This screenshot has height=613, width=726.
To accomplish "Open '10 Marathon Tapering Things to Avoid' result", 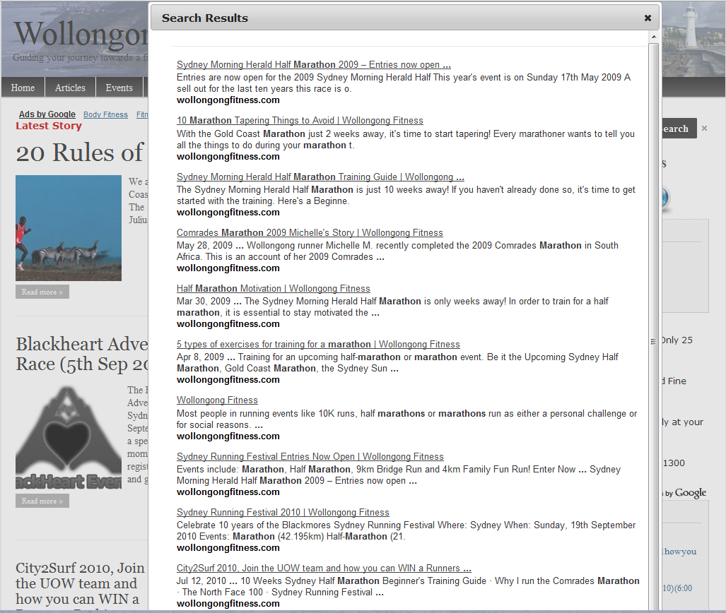I will pos(300,121).
